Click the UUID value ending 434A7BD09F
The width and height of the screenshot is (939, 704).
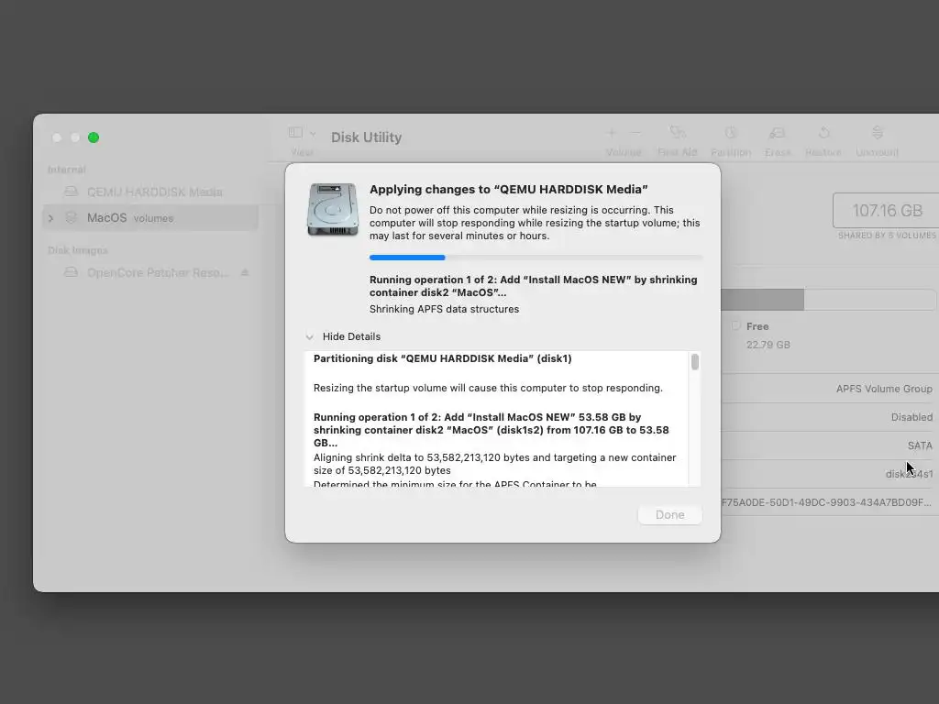(x=826, y=502)
